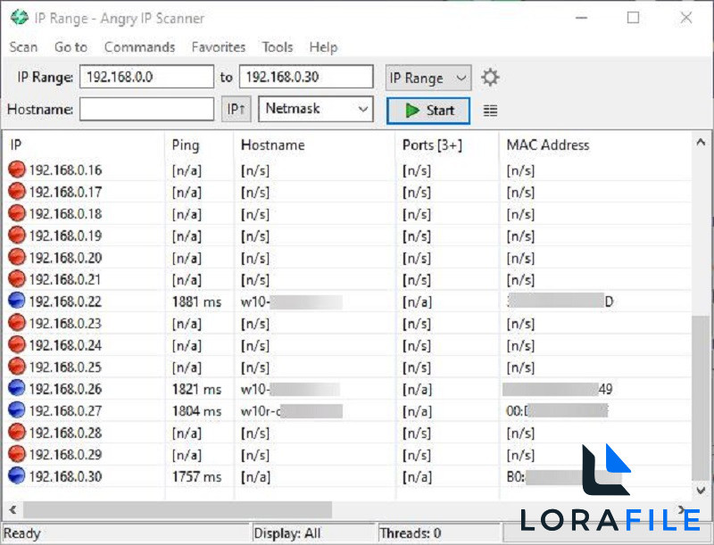The width and height of the screenshot is (714, 545).
Task: Click the 192.168.0.29 IP cell
Action: click(x=65, y=455)
